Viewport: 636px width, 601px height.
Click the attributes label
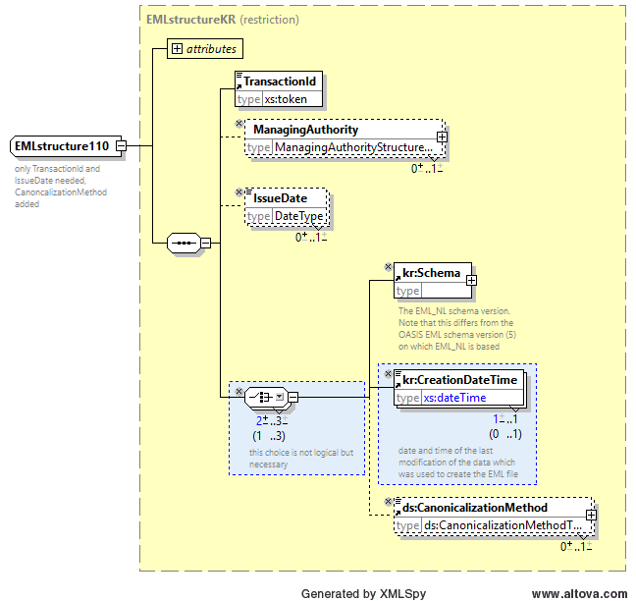[x=211, y=49]
